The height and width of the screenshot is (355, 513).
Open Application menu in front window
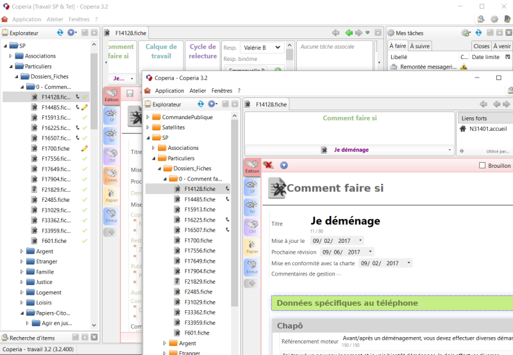(x=169, y=90)
